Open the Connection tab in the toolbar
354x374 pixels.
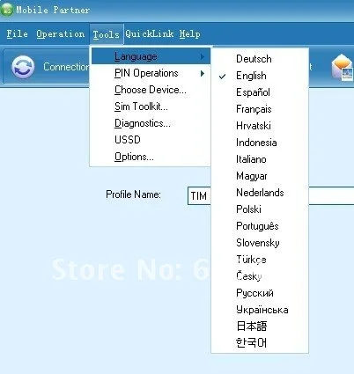click(47, 67)
